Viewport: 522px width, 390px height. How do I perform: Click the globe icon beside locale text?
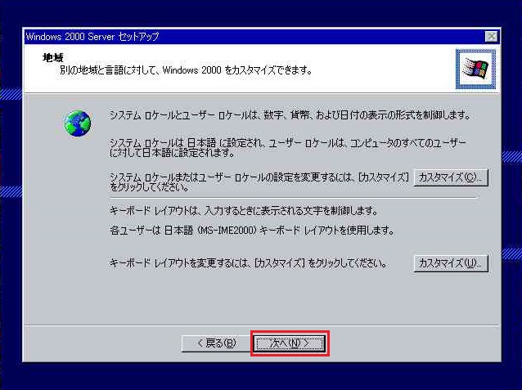pyautogui.click(x=78, y=123)
